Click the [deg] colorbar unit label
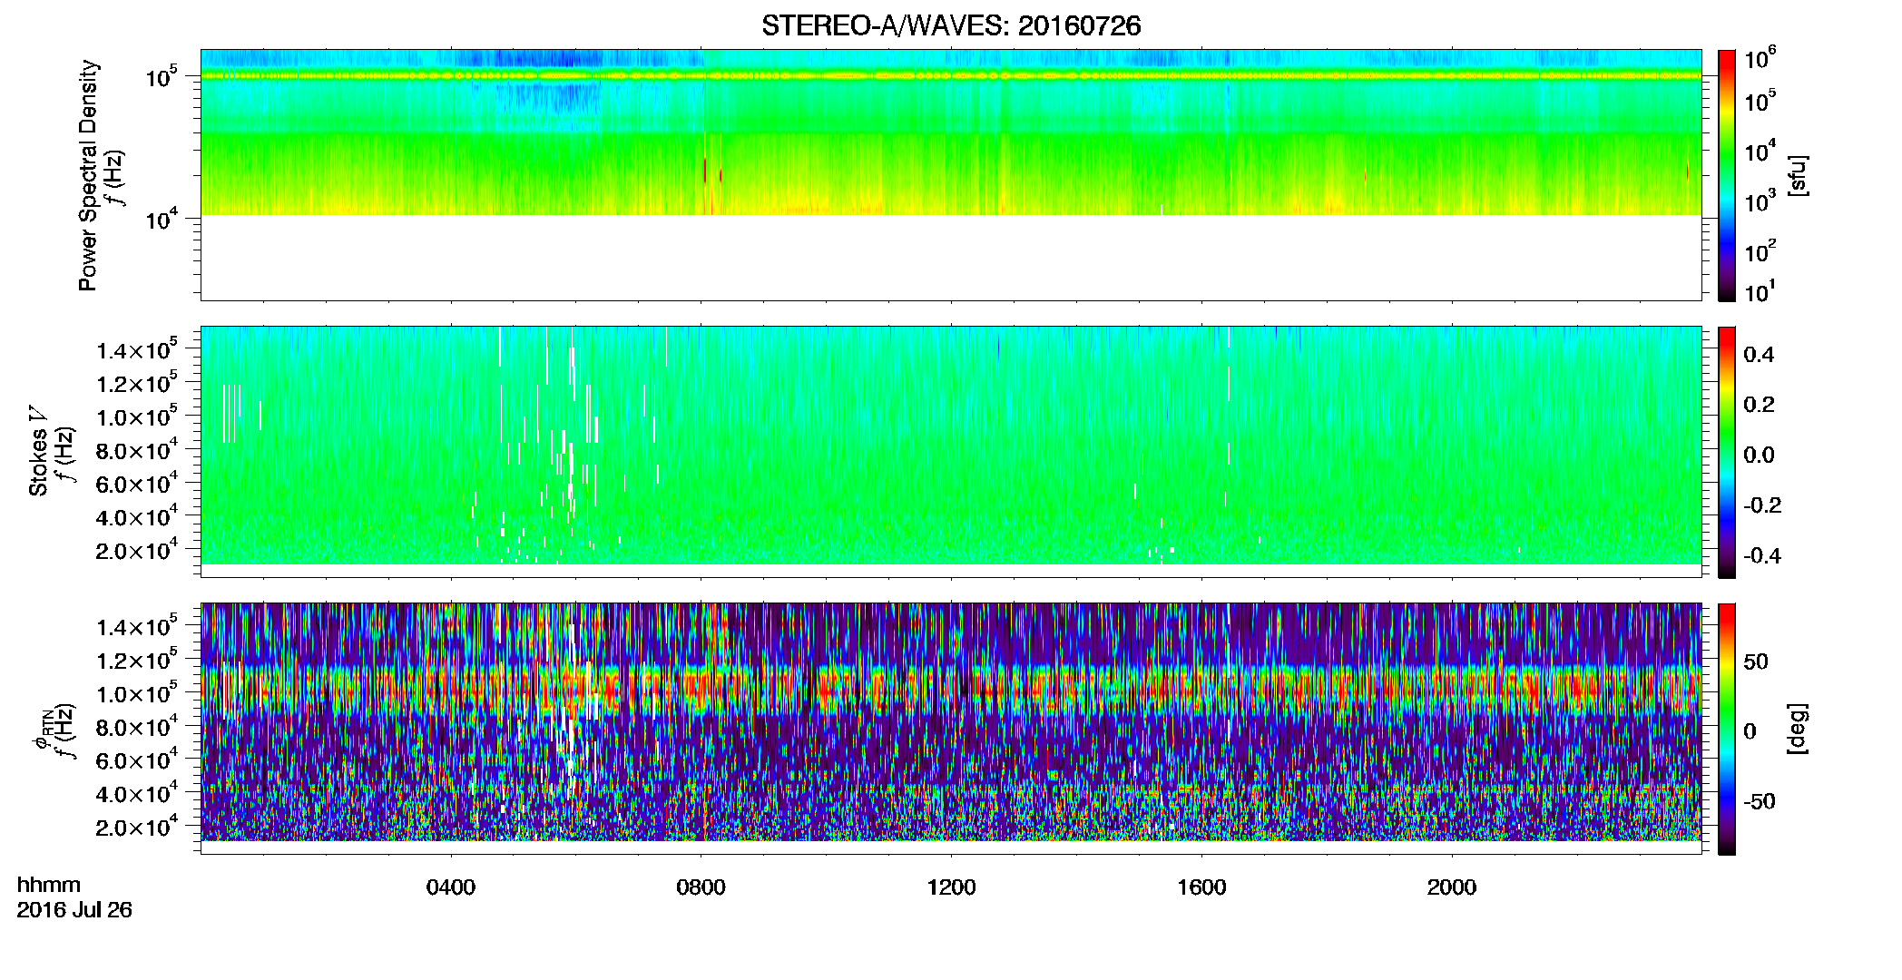The width and height of the screenshot is (1902, 980). tap(1798, 729)
